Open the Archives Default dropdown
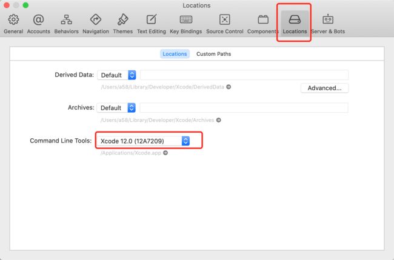The image size is (394, 260). click(116, 108)
